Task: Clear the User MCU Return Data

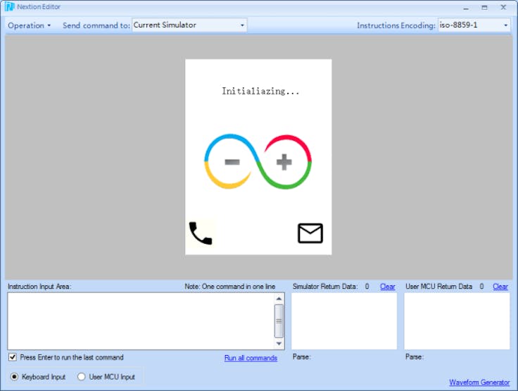Action: click(x=500, y=287)
